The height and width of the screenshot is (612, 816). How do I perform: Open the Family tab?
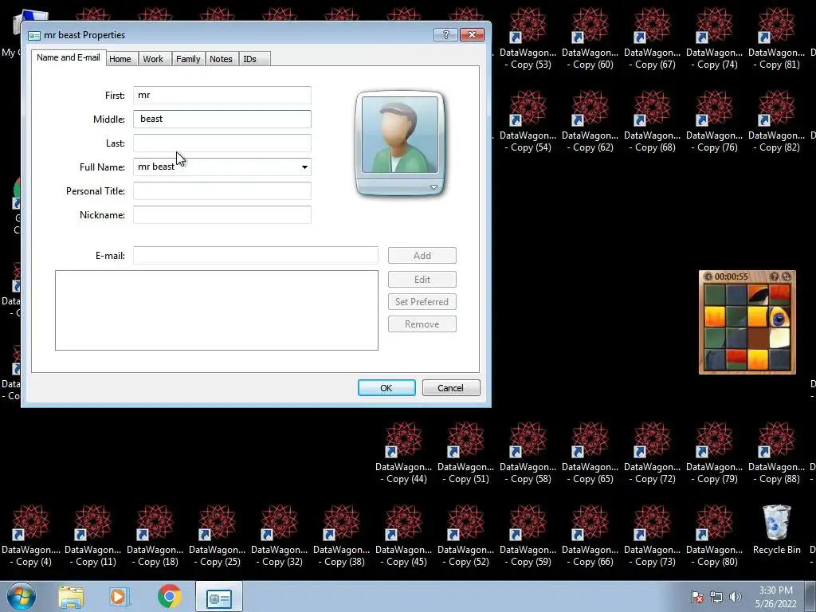click(x=188, y=59)
